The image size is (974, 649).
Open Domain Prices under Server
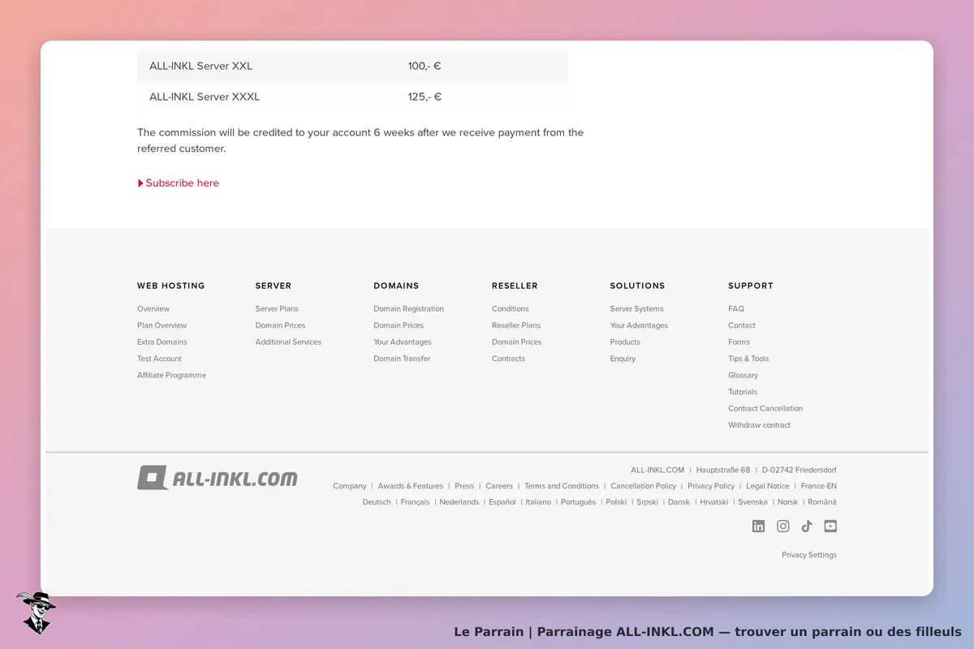(x=280, y=325)
